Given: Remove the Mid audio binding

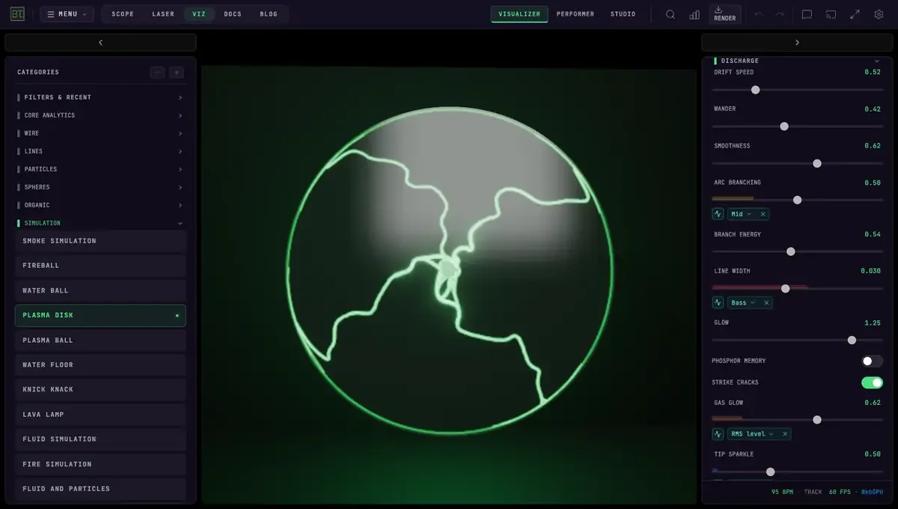Looking at the screenshot, I should click(763, 214).
